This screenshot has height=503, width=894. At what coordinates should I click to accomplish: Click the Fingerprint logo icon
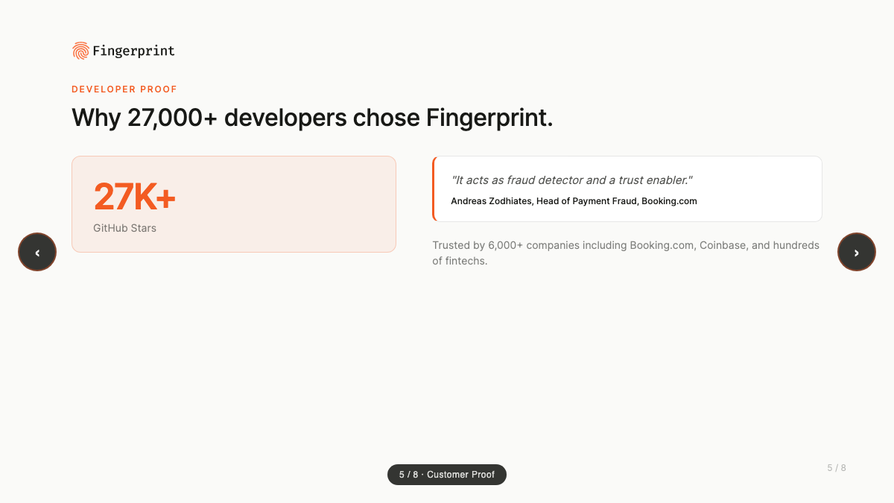[80, 51]
